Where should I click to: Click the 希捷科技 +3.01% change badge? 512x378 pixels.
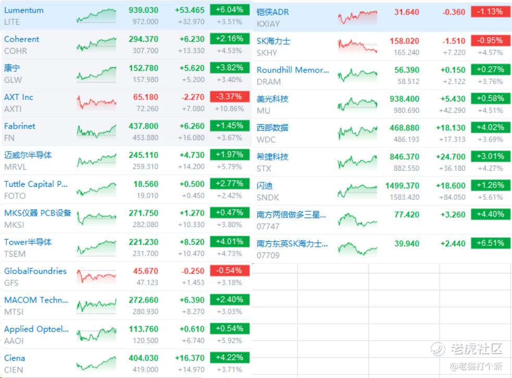pyautogui.click(x=491, y=156)
